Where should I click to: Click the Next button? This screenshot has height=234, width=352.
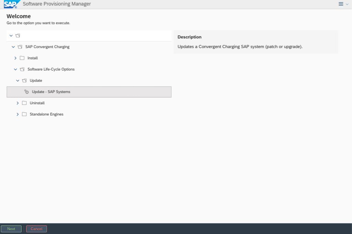coord(11,229)
